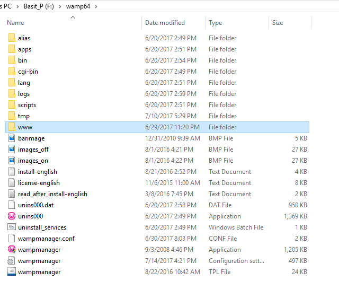
Task: Click the CONF File type cell
Action: pyautogui.click(x=223, y=239)
